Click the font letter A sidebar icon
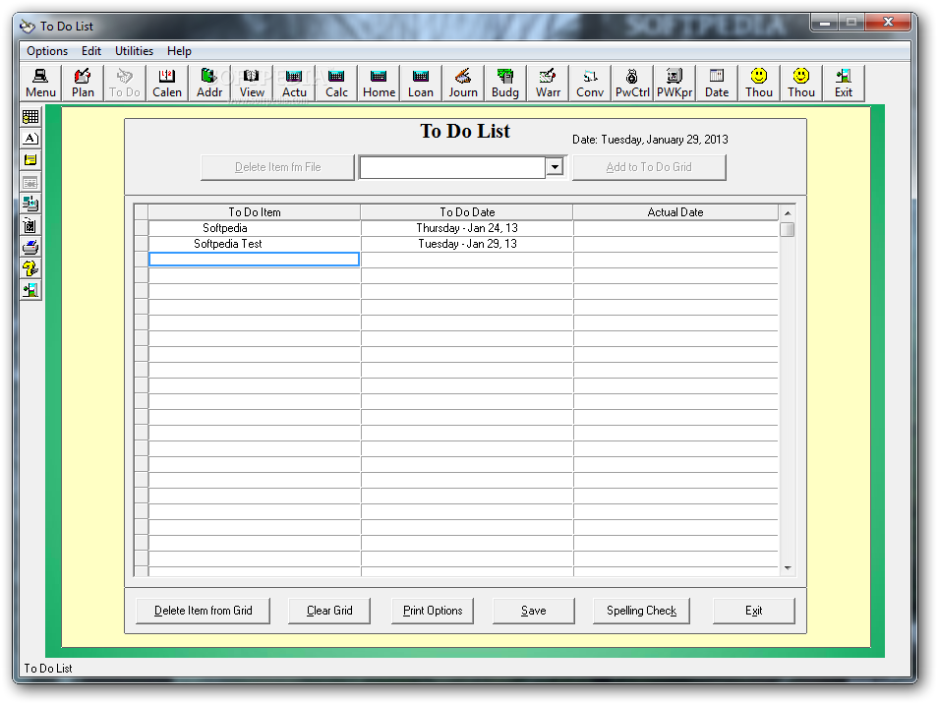 pyautogui.click(x=30, y=139)
